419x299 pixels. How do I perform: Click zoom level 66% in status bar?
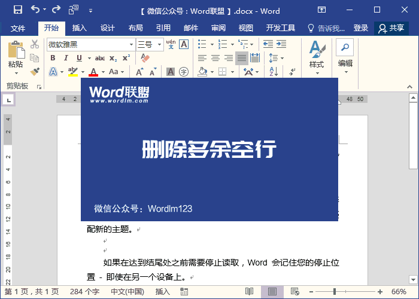(399, 292)
